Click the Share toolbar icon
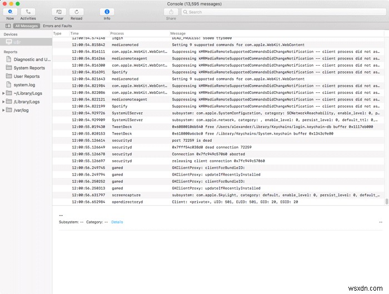This screenshot has height=294, width=389. pyautogui.click(x=171, y=12)
